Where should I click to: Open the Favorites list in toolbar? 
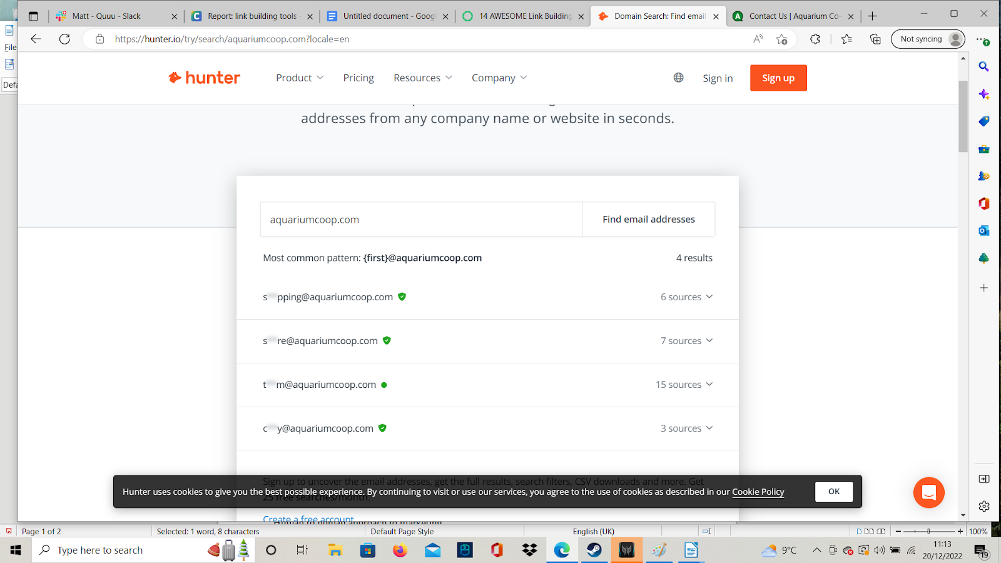(846, 39)
